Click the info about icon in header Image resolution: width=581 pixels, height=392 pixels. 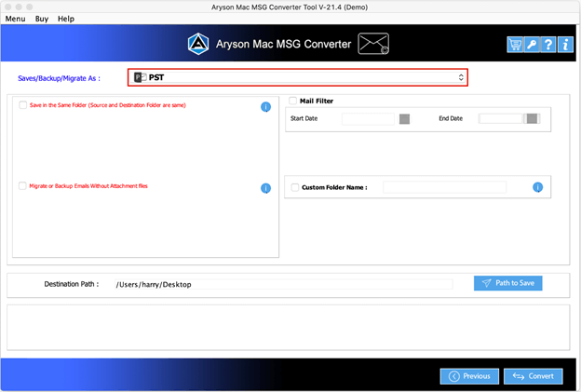565,45
